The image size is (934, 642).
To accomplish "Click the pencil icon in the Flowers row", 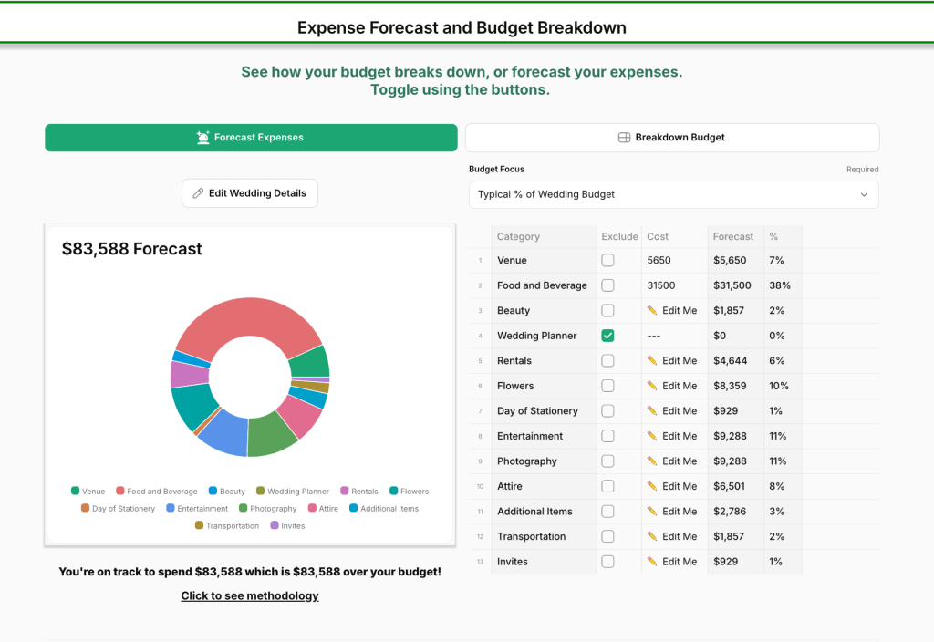I will pyautogui.click(x=652, y=386).
